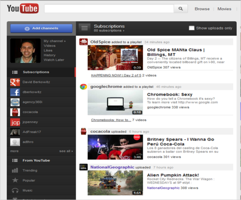Click the Subscriptions list icon in sidebar

click(15, 72)
